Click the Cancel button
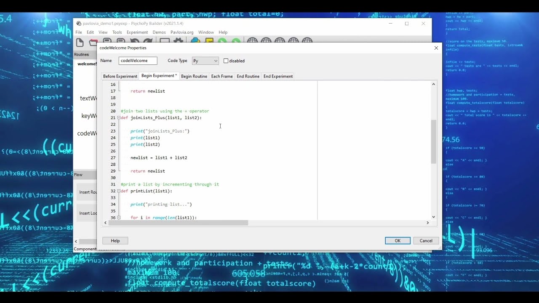The width and height of the screenshot is (539, 303). pyautogui.click(x=426, y=241)
